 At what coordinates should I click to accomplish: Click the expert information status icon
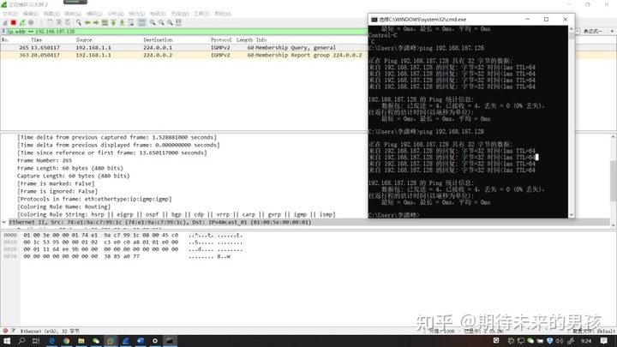pos(5,331)
